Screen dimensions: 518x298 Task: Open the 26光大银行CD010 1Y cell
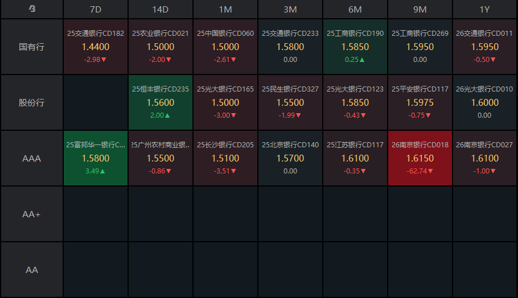pyautogui.click(x=485, y=102)
